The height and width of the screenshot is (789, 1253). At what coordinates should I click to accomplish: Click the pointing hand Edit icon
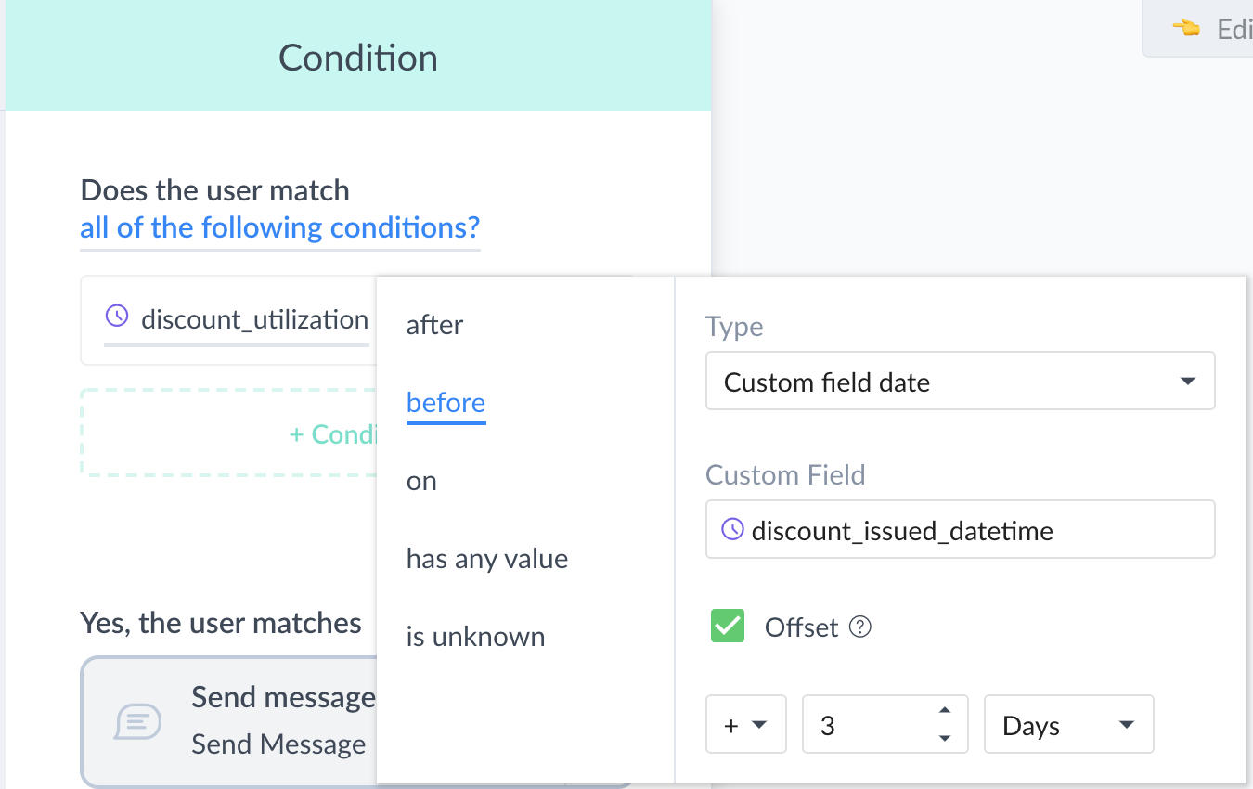pyautogui.click(x=1185, y=29)
